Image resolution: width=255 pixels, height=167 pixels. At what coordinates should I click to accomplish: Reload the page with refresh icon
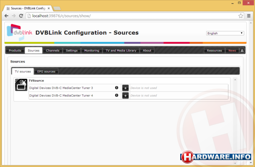point(21,16)
